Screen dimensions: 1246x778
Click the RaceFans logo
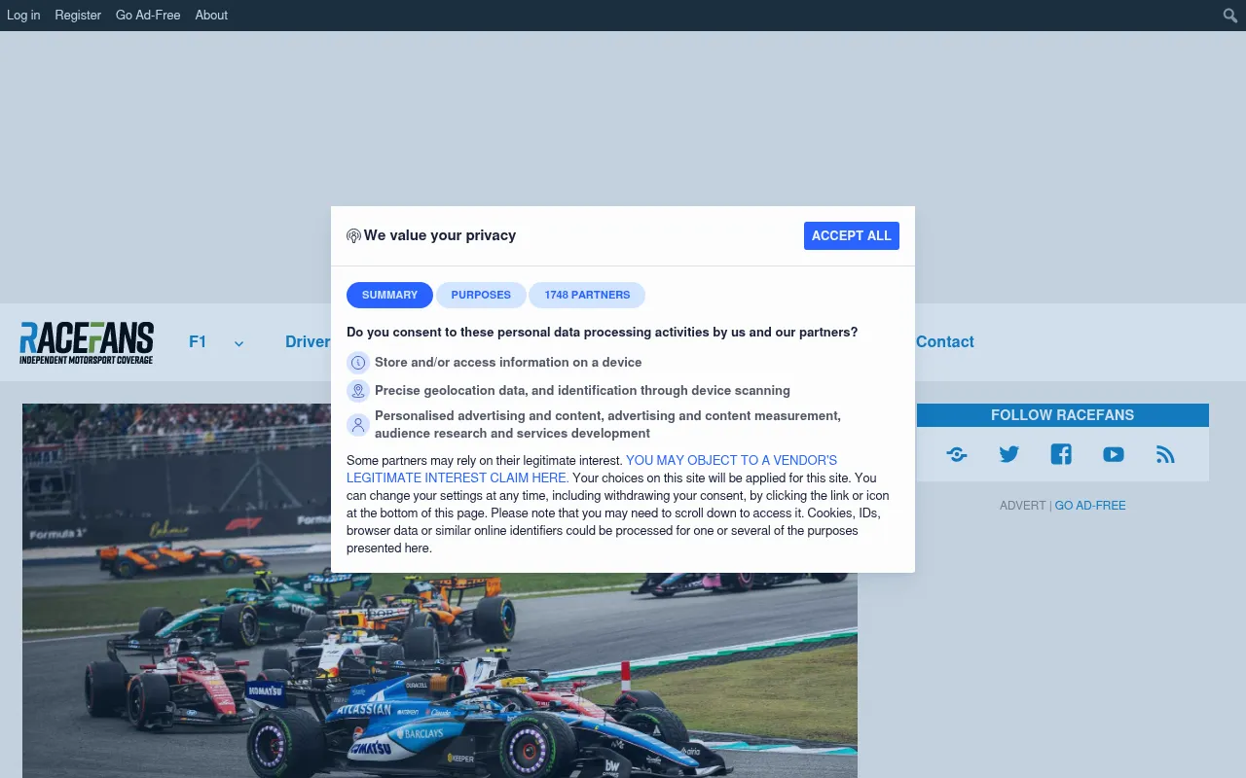[87, 343]
